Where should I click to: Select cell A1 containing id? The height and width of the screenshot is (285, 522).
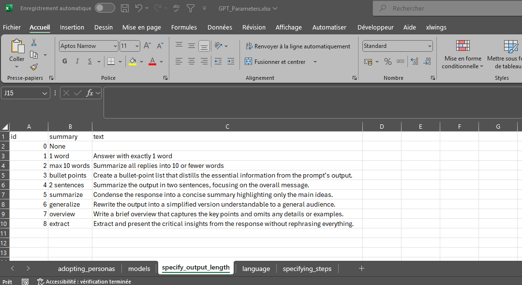29,136
